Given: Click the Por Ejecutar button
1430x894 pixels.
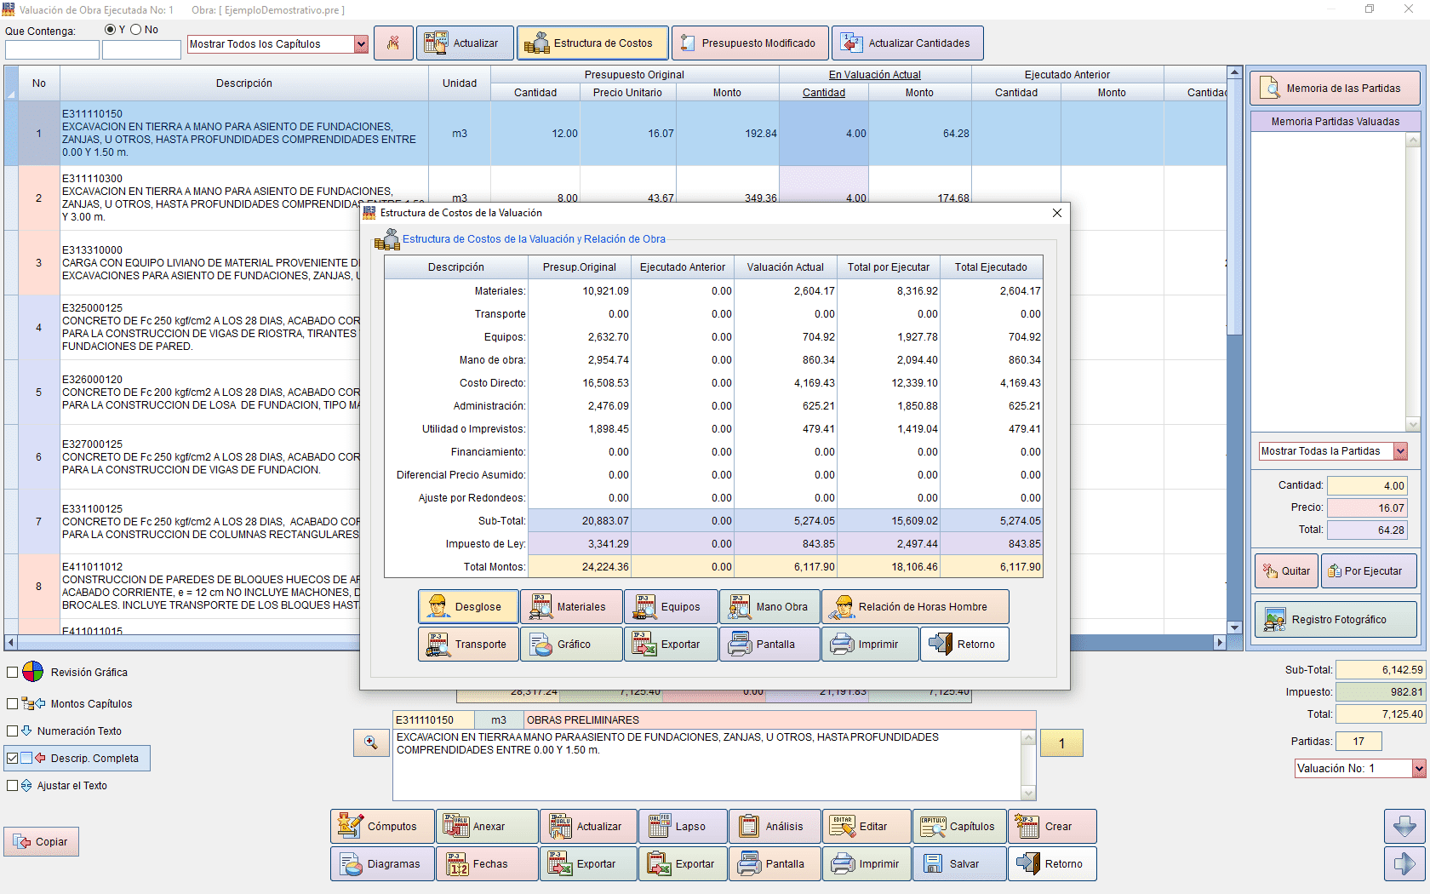Looking at the screenshot, I should [1368, 571].
